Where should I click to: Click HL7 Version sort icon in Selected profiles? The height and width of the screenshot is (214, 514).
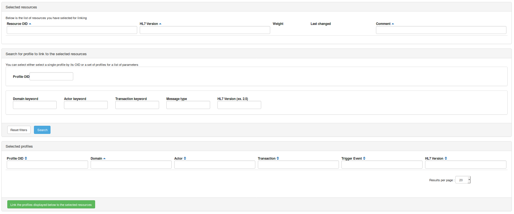tap(446, 158)
